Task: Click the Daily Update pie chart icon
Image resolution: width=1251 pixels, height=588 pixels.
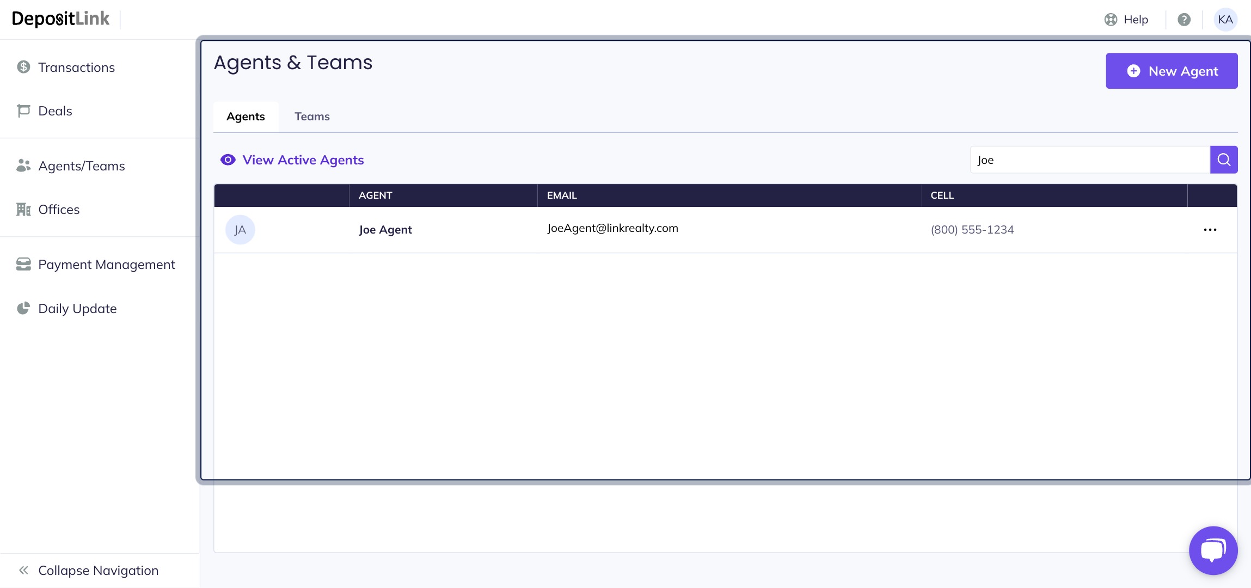Action: tap(23, 308)
